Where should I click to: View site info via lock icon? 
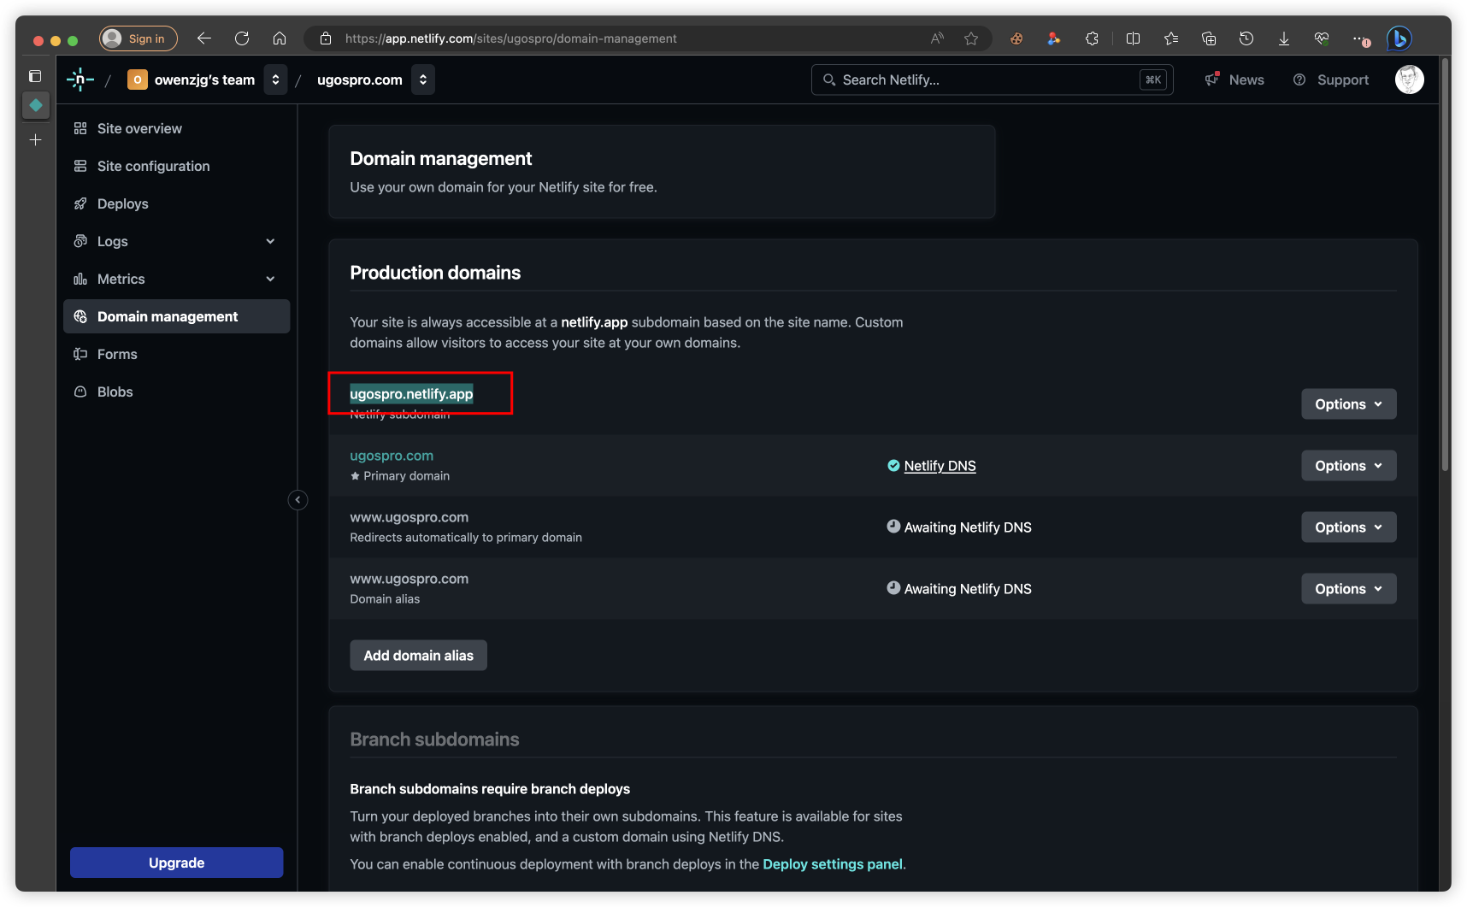point(326,38)
